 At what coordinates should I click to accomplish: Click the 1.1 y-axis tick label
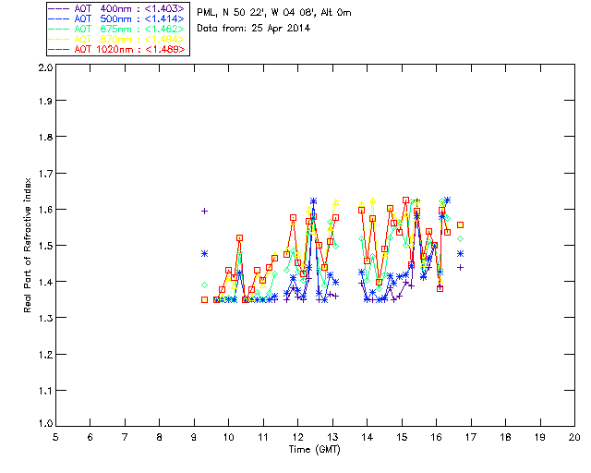click(45, 391)
